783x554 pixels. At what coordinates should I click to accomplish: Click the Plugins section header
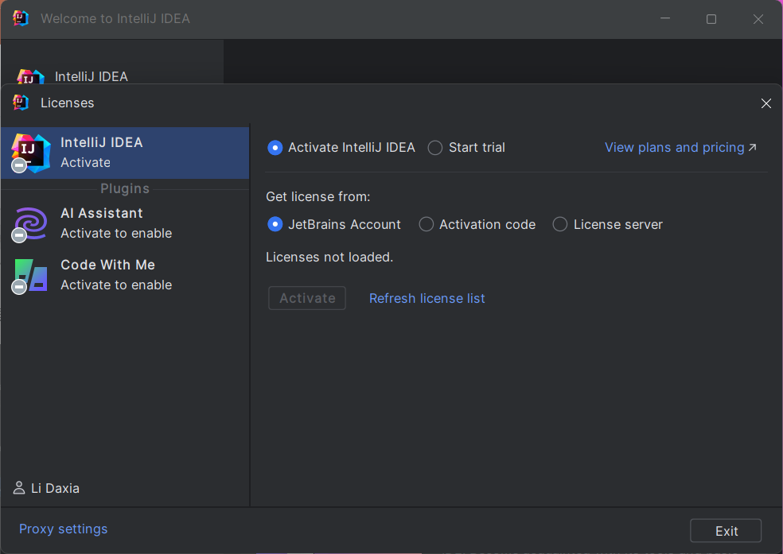pyautogui.click(x=125, y=188)
